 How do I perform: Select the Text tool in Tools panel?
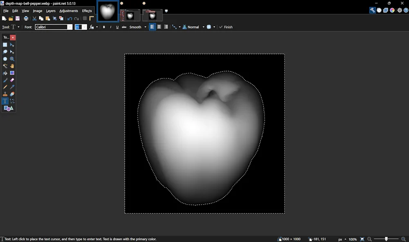pyautogui.click(x=5, y=101)
